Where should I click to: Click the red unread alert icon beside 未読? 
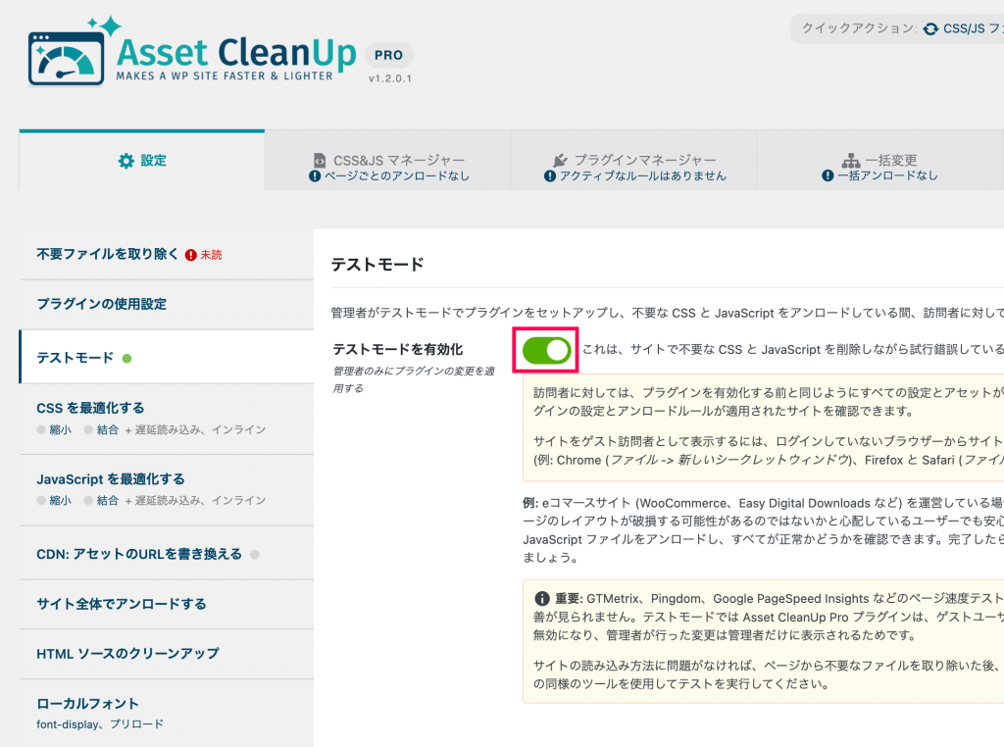click(191, 255)
